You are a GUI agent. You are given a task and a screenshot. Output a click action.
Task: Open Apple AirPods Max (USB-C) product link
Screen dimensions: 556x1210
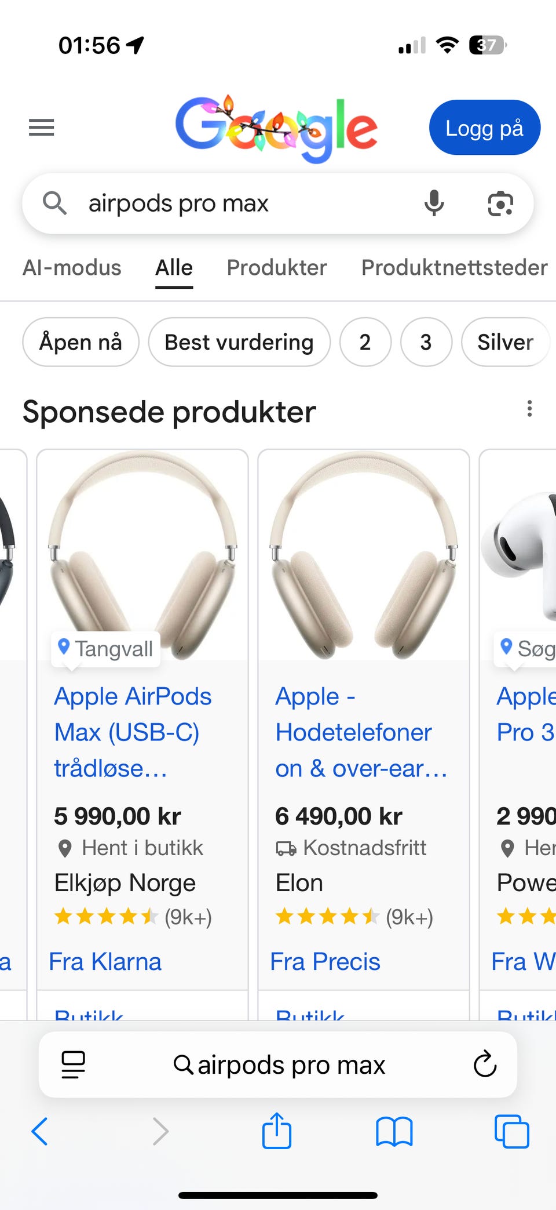pyautogui.click(x=133, y=732)
